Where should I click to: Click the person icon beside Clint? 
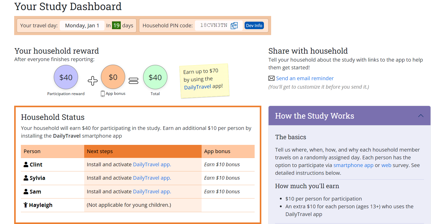coord(26,164)
